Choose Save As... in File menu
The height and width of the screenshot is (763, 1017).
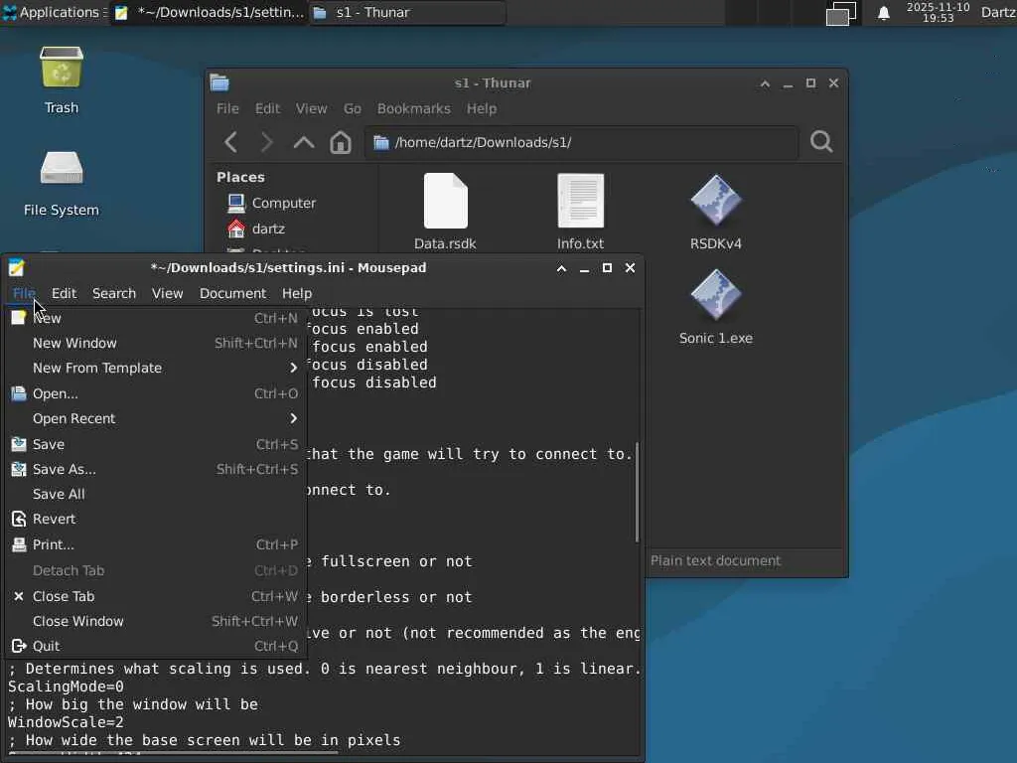point(155,469)
